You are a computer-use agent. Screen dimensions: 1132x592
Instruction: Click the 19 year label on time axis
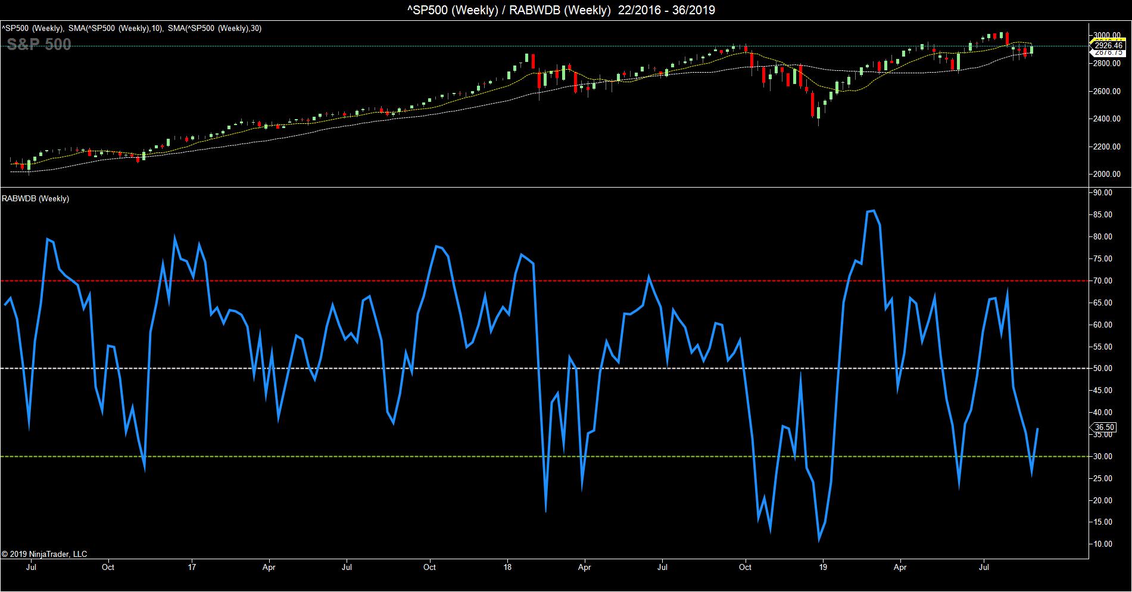click(822, 568)
